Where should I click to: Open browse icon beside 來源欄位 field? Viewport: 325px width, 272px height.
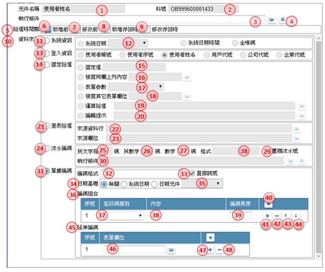tap(297, 138)
